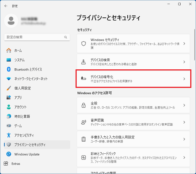Click ユーザー辞書、辞書内の単語 description
196x174 pixels.
(x=107, y=141)
